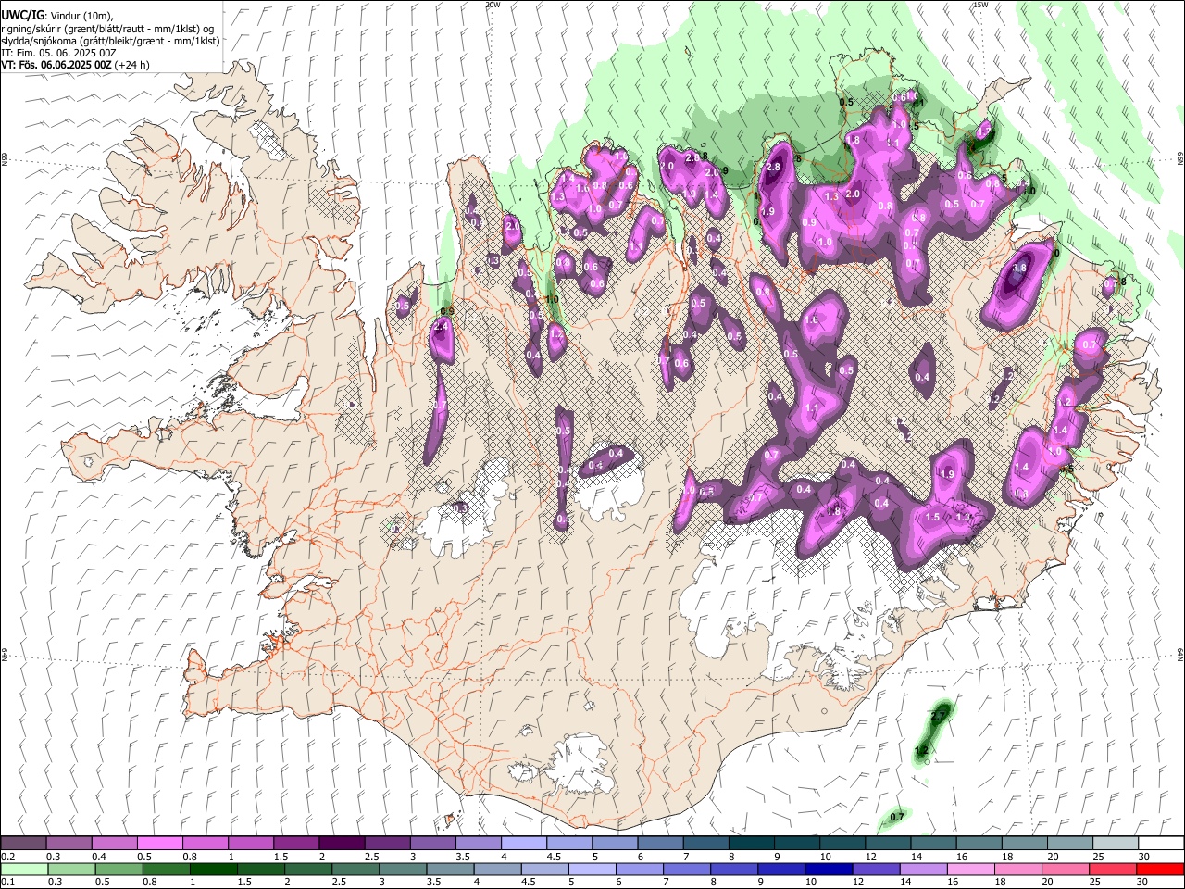This screenshot has width=1185, height=889.
Task: Select the 2.4 snowfall value on the map
Action: click(442, 326)
